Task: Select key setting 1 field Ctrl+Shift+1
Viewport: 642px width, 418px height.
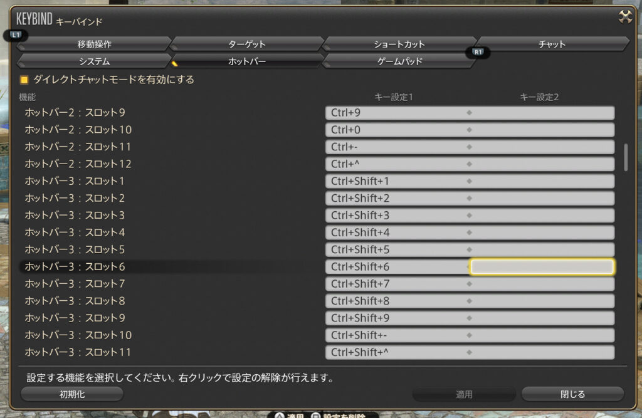Action: pos(397,181)
